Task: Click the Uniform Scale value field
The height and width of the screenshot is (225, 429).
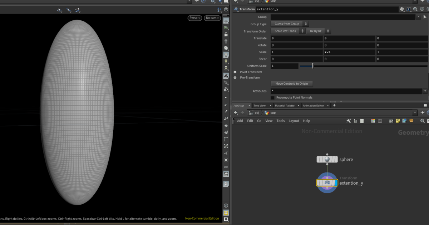Action: coord(284,66)
